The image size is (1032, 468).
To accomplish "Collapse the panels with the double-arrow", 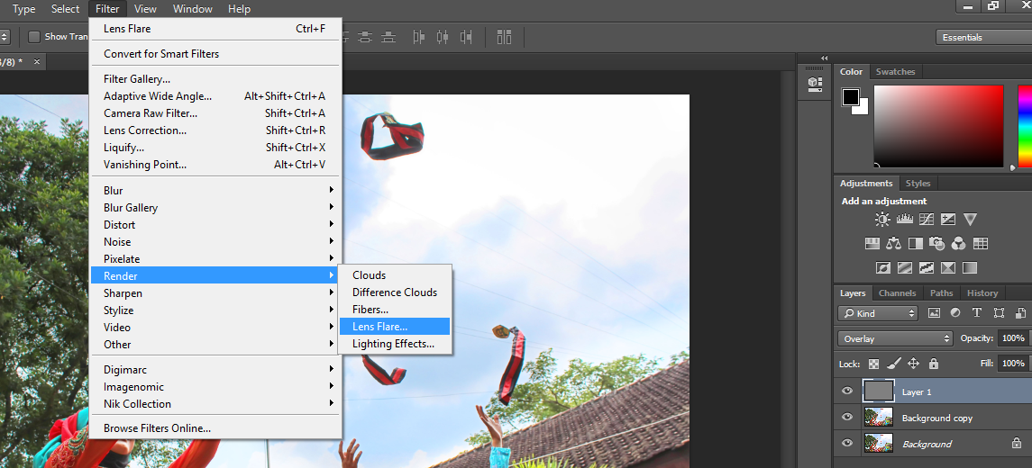I will 825,58.
